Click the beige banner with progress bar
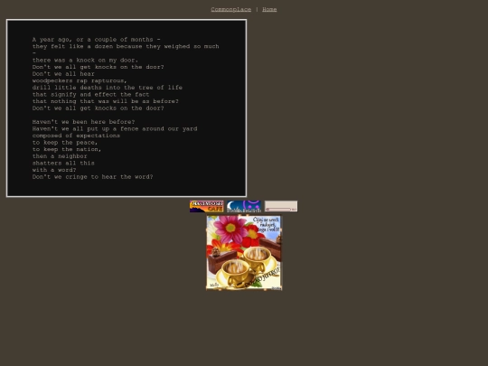Image resolution: width=488 pixels, height=366 pixels. click(281, 206)
